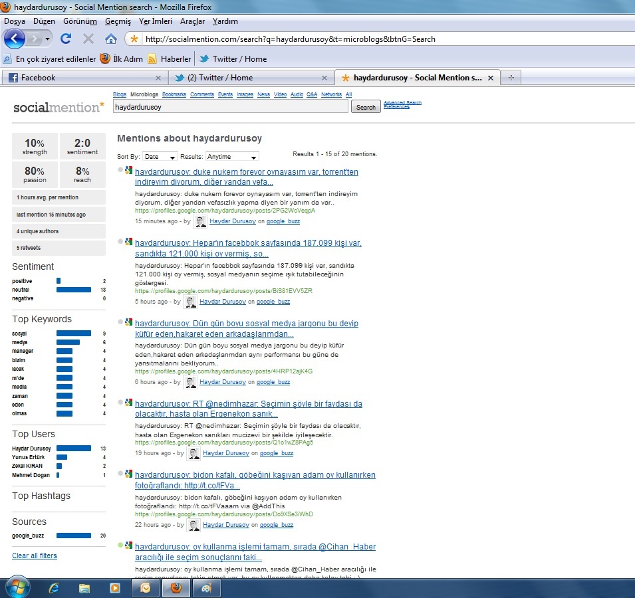
Task: Open the Sort By Date dropdown
Action: click(x=160, y=157)
